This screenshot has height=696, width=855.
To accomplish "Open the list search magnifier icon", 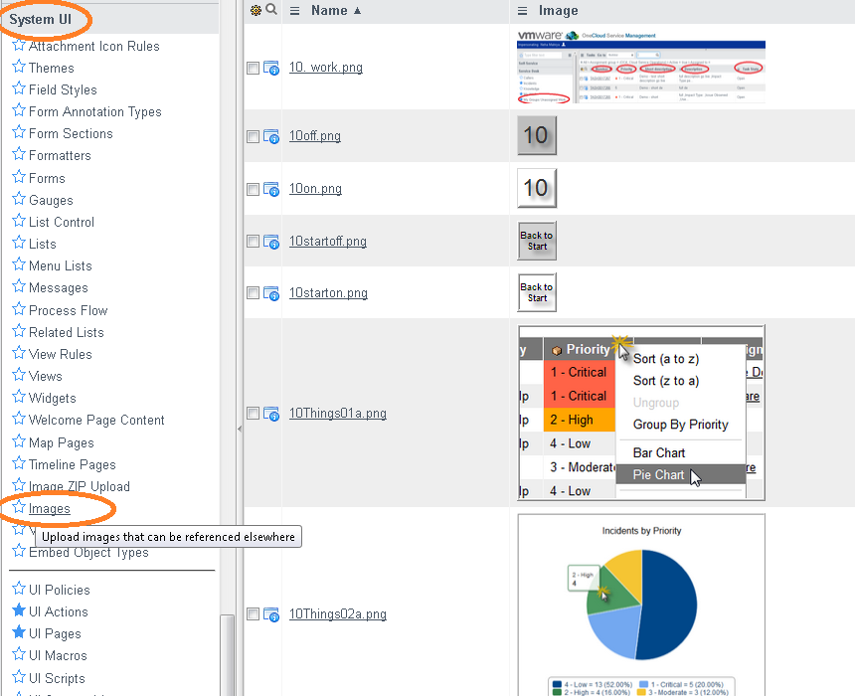I will 270,11.
